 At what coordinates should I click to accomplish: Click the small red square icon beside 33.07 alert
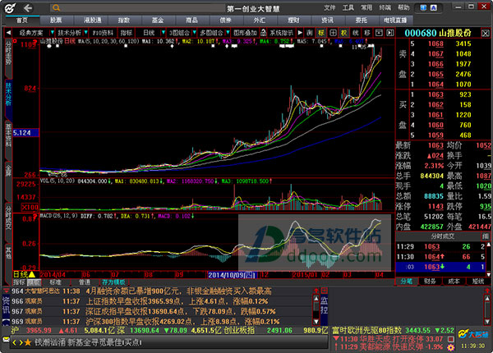451,339
